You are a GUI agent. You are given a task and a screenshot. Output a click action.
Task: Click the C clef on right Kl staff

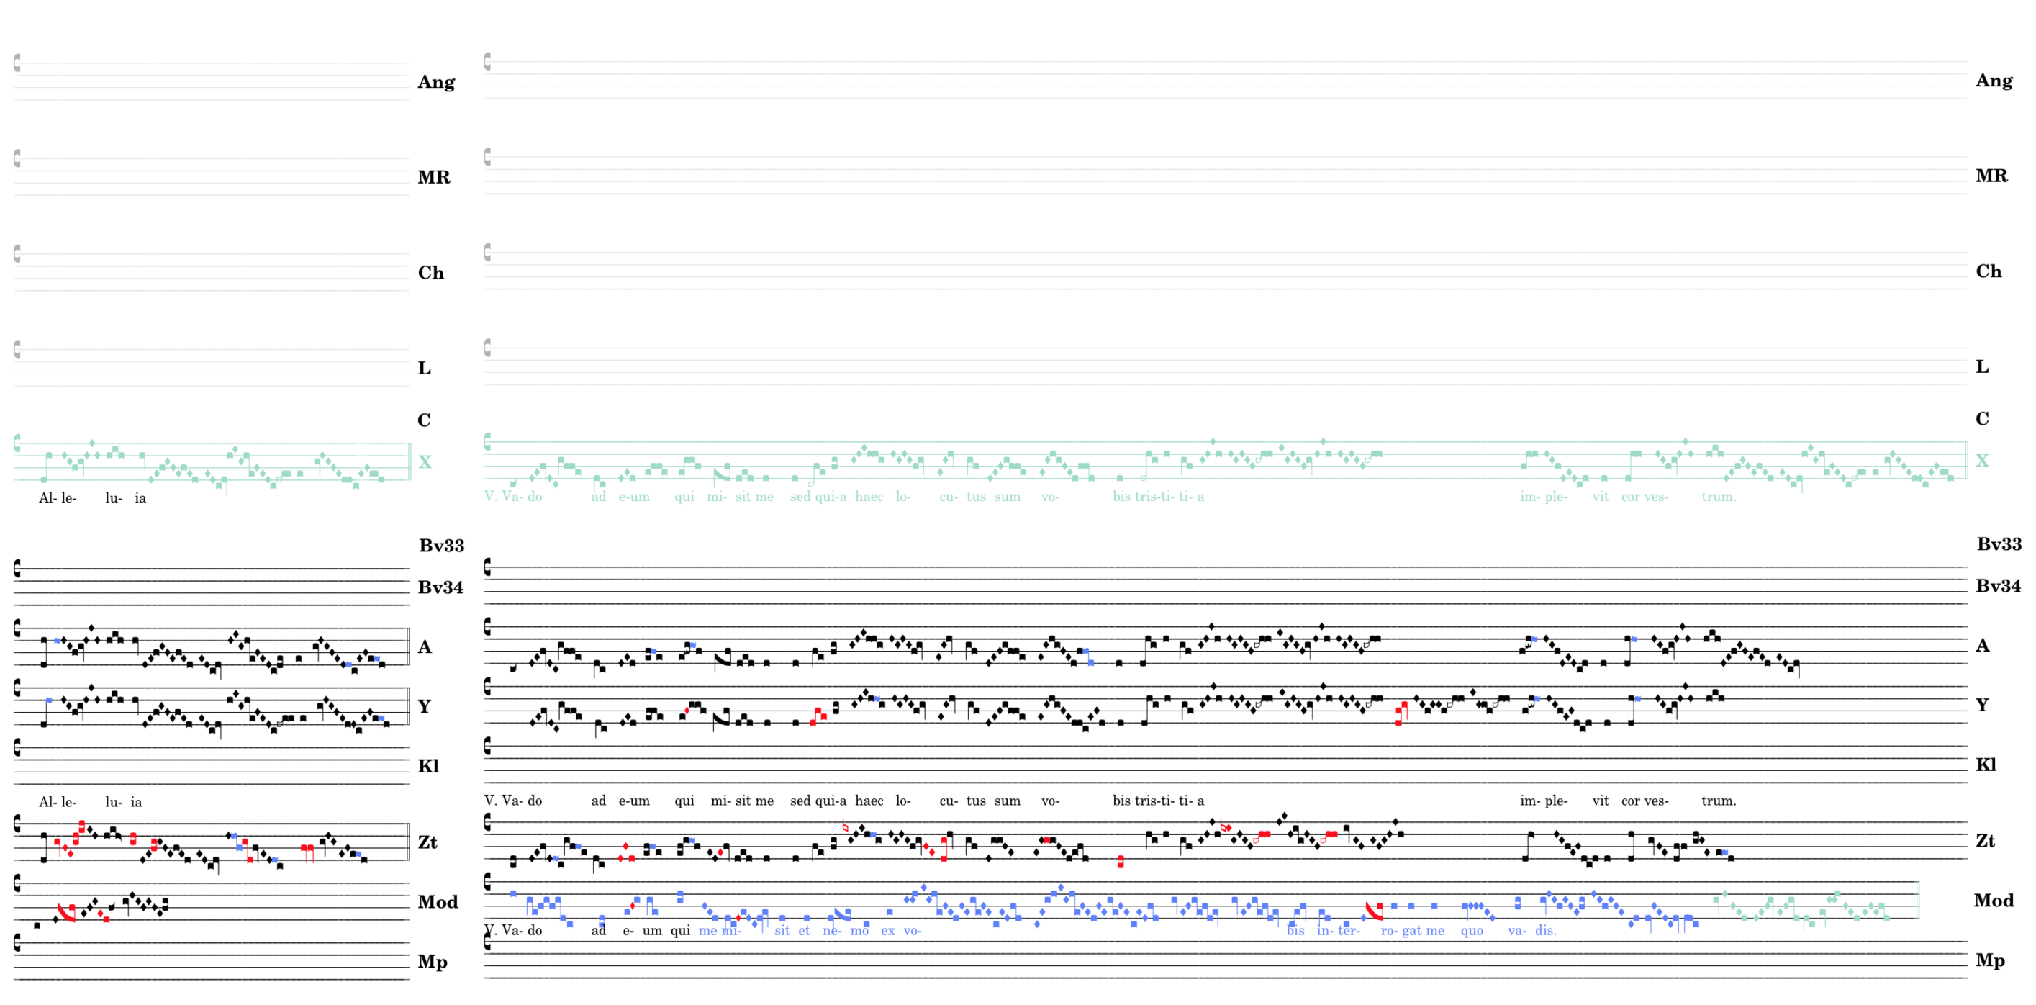tap(488, 746)
